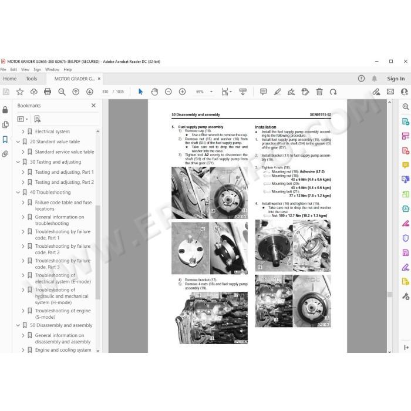Open the Edit menu

click(x=14, y=69)
